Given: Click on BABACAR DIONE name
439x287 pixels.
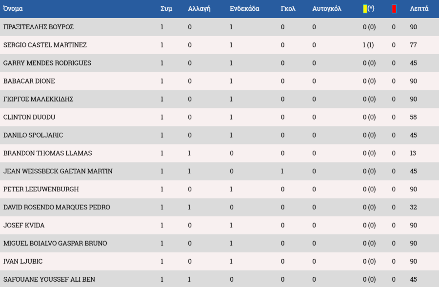Looking at the screenshot, I should (x=29, y=81).
